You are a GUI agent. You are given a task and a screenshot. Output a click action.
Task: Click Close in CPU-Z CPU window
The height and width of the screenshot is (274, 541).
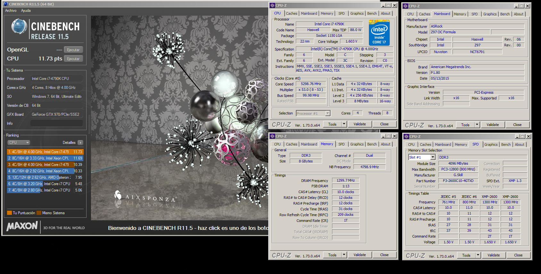click(384, 124)
